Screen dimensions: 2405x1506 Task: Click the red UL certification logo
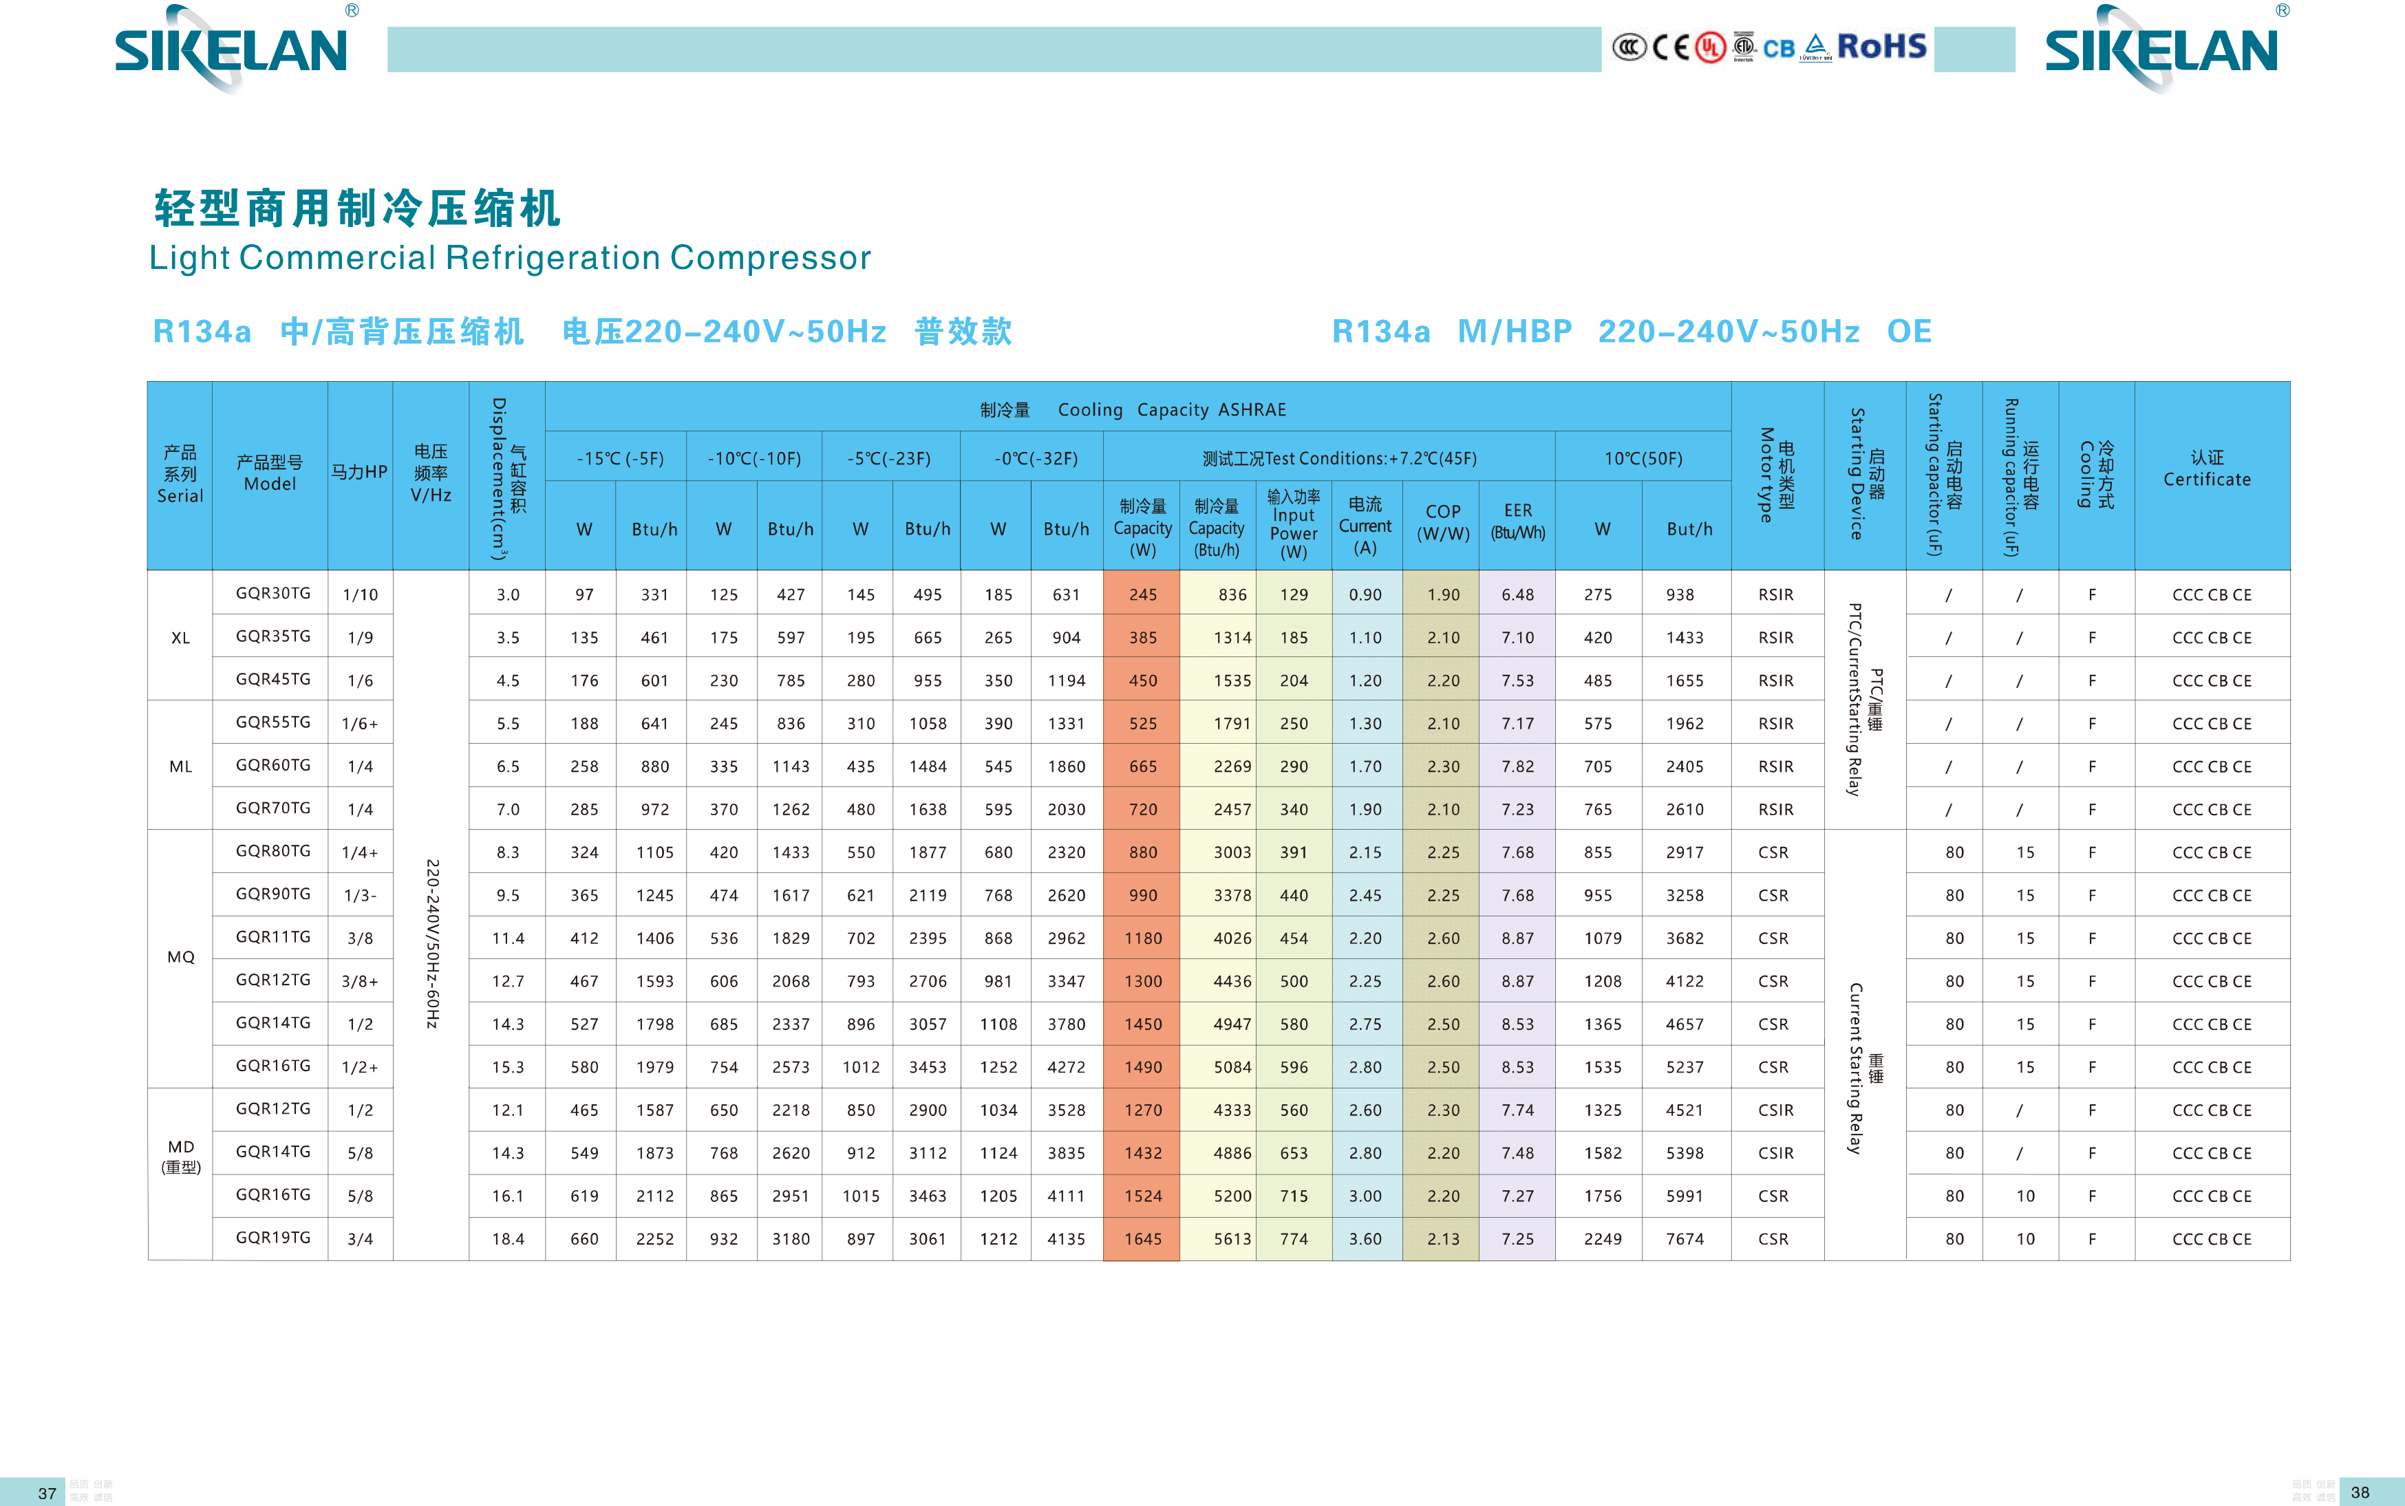(1711, 47)
